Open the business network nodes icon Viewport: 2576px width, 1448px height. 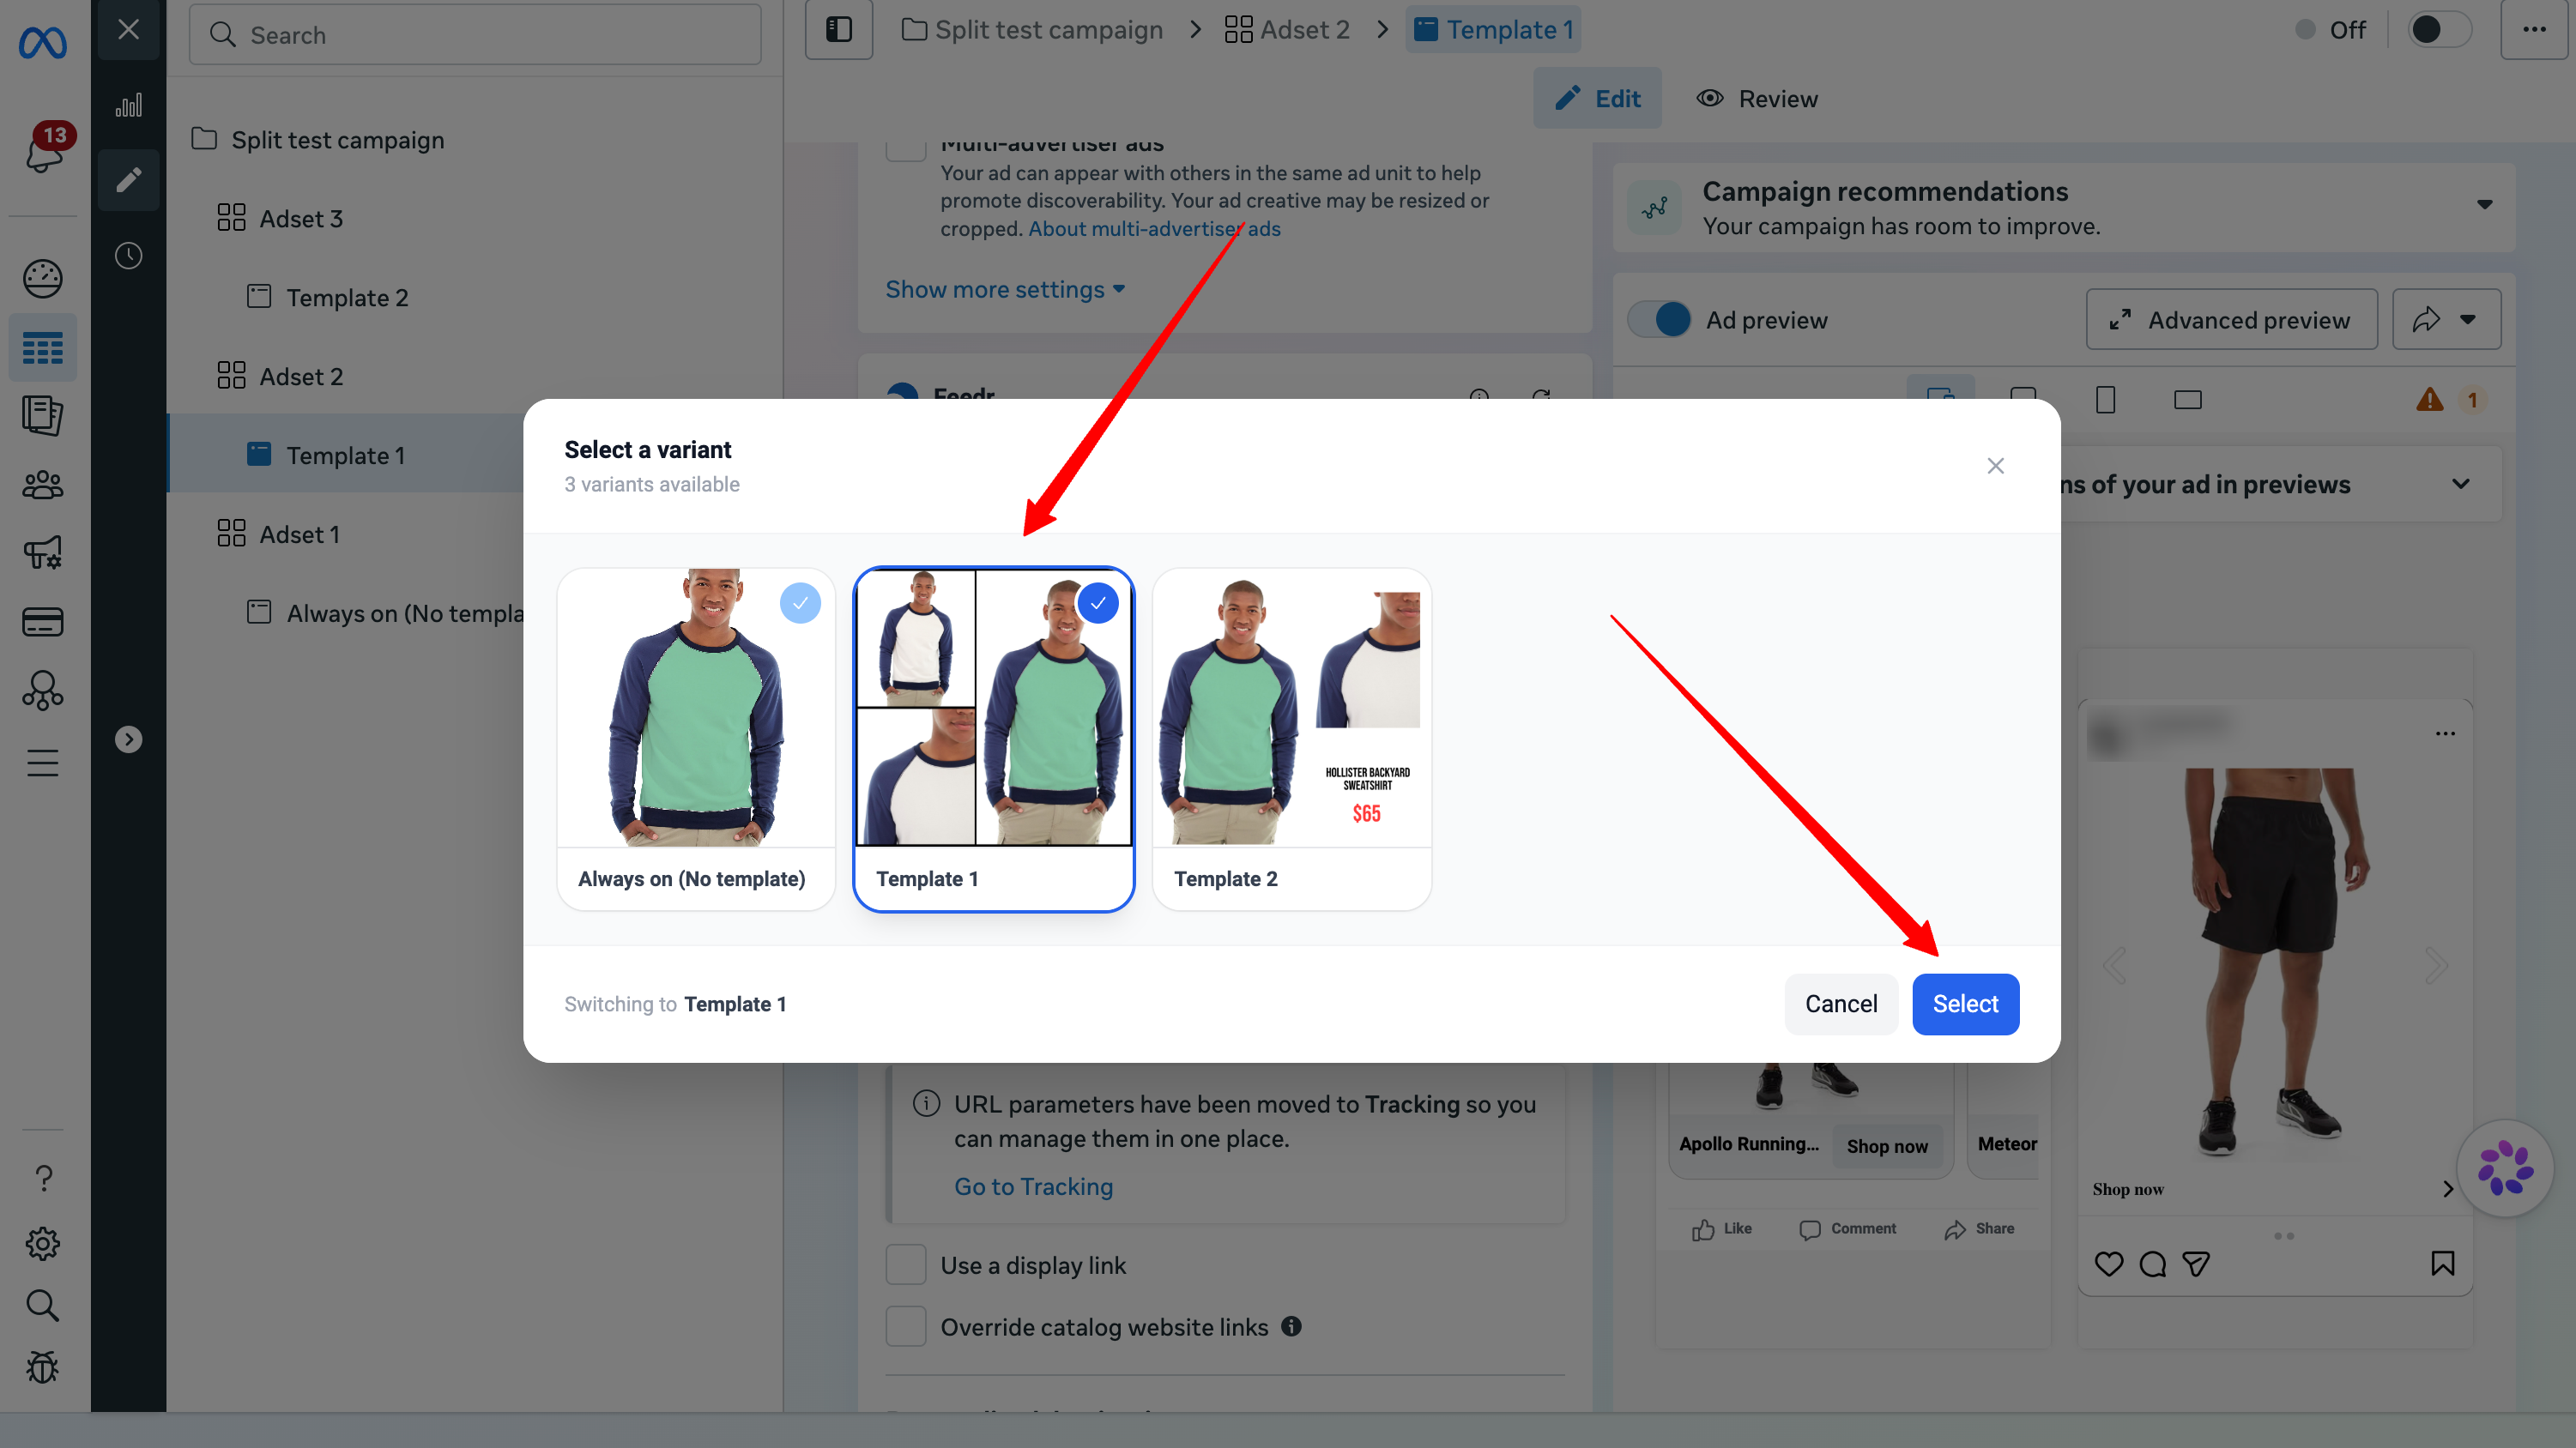(43, 690)
